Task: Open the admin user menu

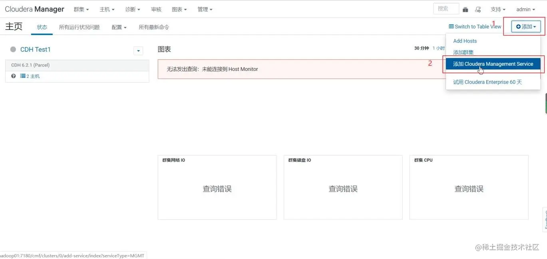Action: (x=525, y=9)
